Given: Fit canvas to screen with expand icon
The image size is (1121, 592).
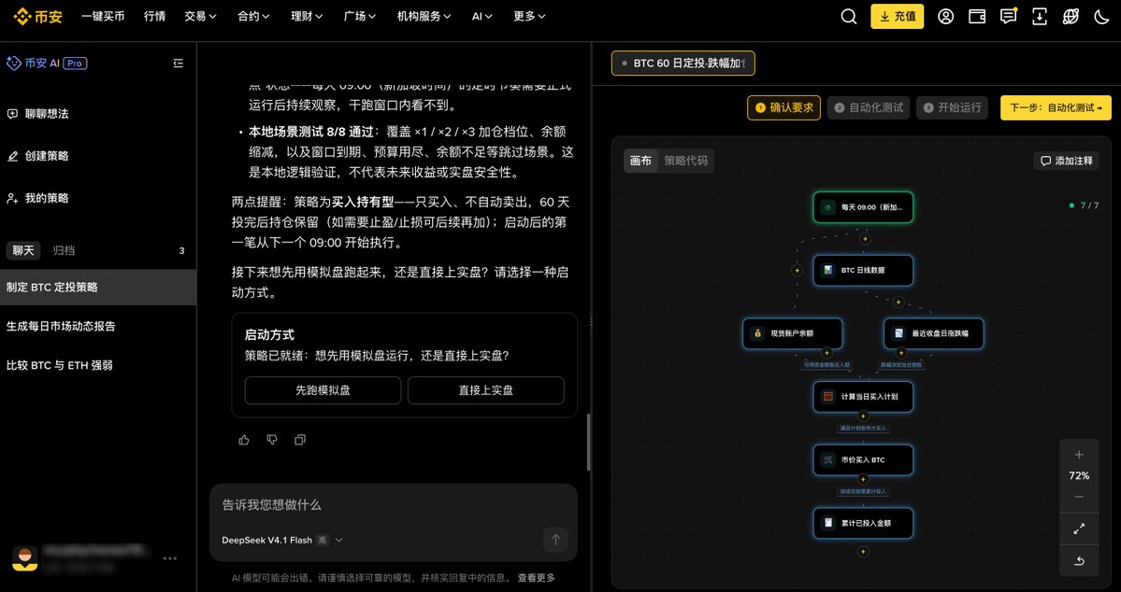Looking at the screenshot, I should click(1079, 529).
